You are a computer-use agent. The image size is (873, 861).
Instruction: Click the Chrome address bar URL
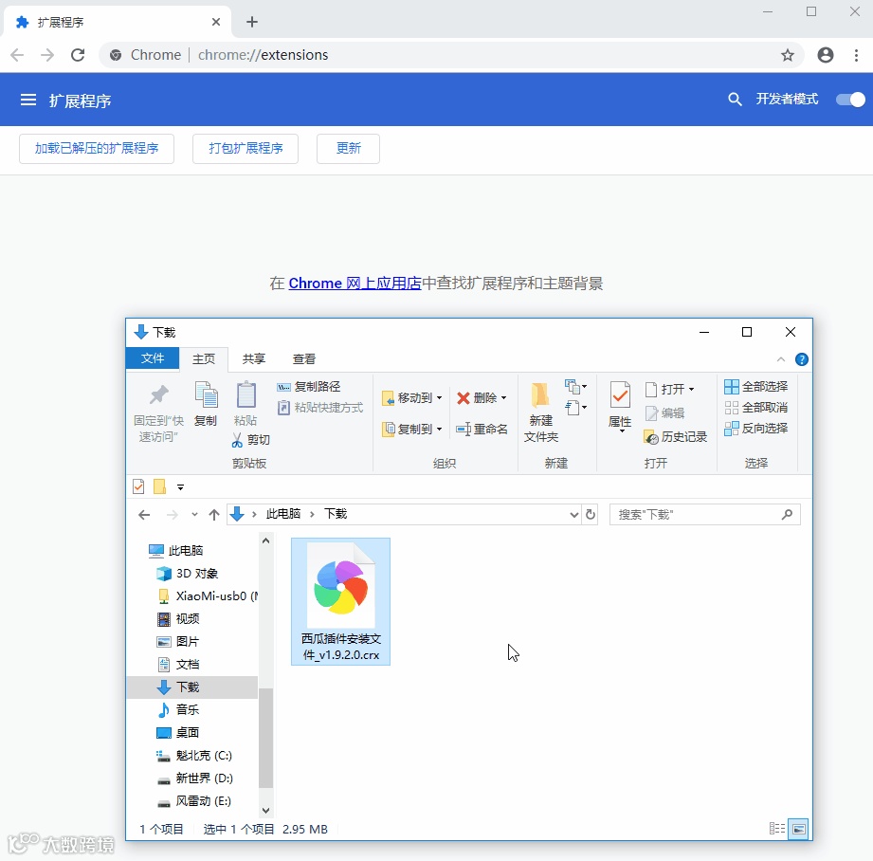tap(263, 55)
